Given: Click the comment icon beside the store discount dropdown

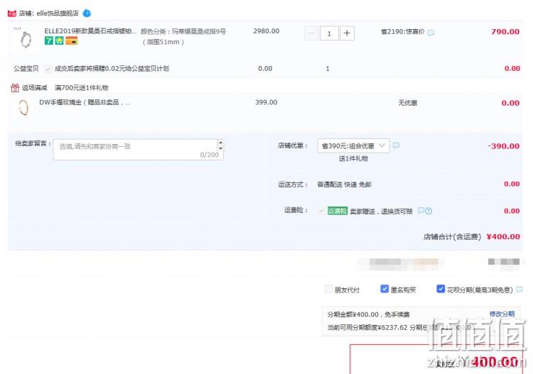Looking at the screenshot, I should point(396,145).
